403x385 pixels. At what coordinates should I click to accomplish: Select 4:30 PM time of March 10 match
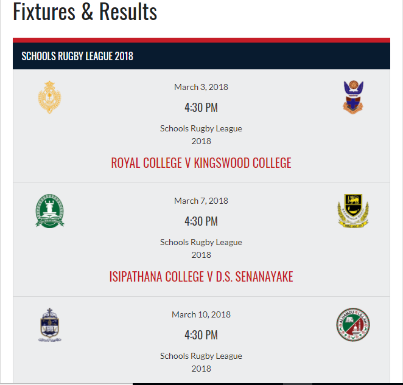[201, 335]
